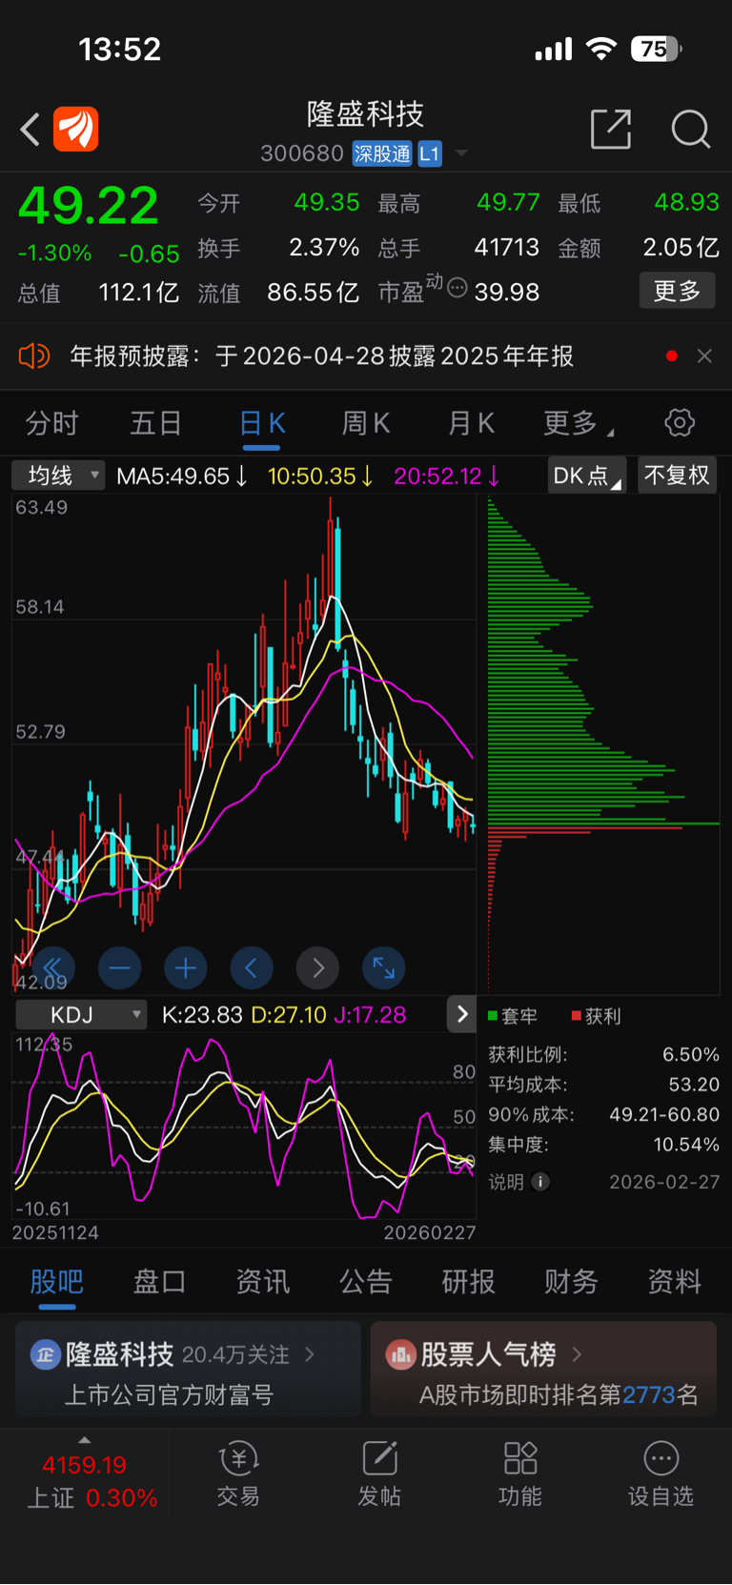
Task: Expand stock title dropdown arrow
Action: pos(461,153)
